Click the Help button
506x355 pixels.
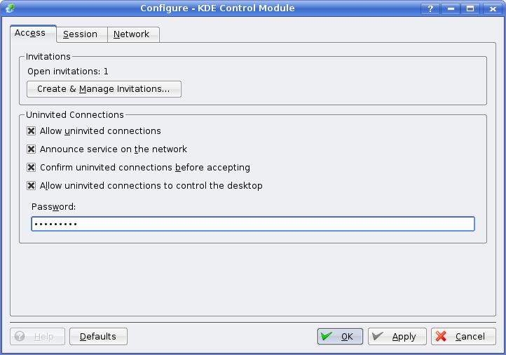click(x=37, y=337)
